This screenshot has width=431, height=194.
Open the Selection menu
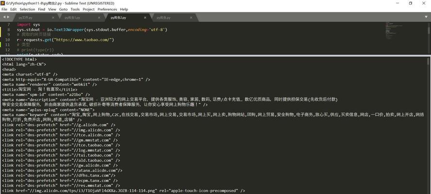(x=27, y=9)
